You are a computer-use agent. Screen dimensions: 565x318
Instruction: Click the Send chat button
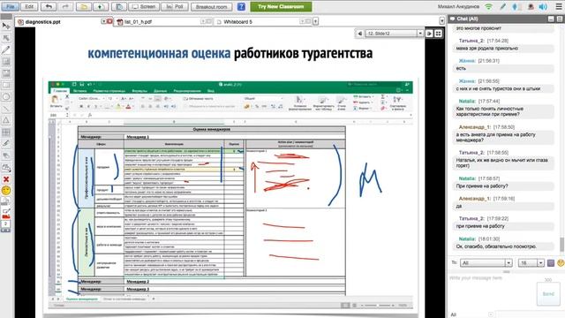[548, 294]
